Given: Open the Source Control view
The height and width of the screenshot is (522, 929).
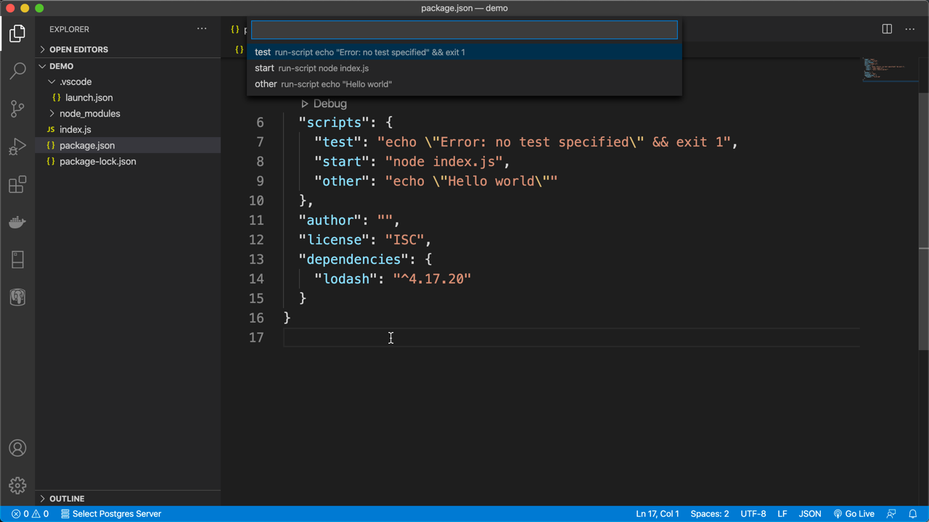Looking at the screenshot, I should pos(17,109).
